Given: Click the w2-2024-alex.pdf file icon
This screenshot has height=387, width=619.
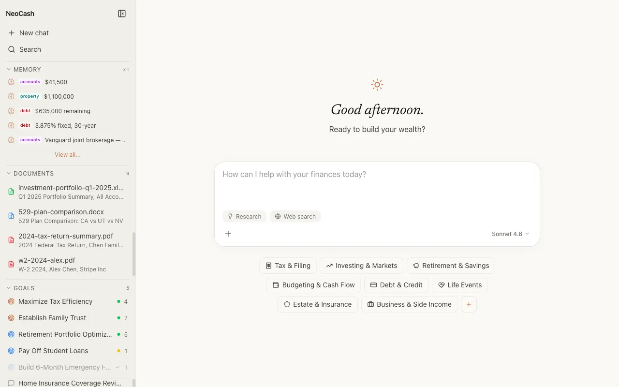Looking at the screenshot, I should click(11, 264).
